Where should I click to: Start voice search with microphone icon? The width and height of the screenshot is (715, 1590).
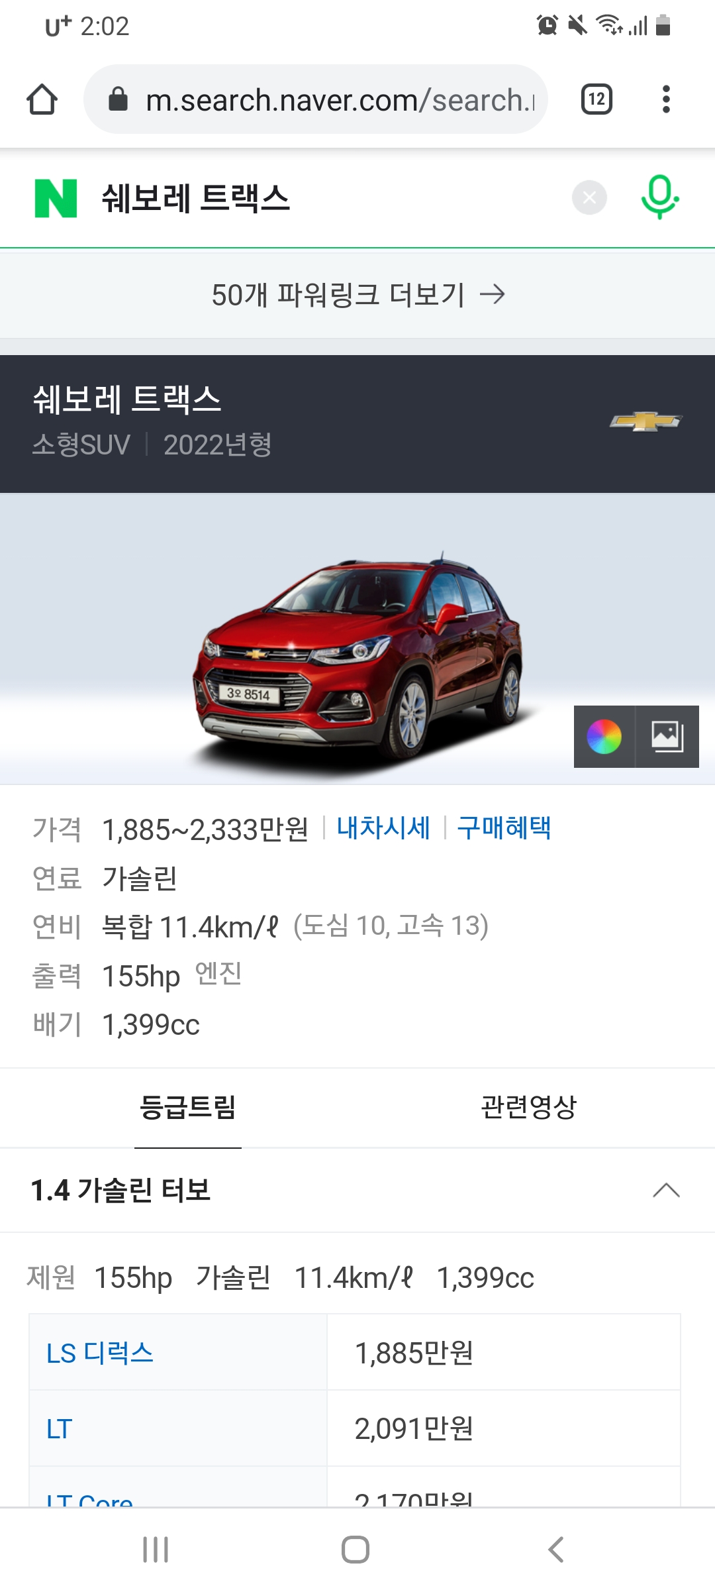[659, 197]
